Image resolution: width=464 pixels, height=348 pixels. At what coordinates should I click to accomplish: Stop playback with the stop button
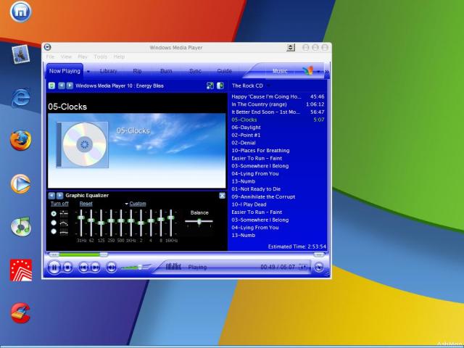click(x=67, y=268)
